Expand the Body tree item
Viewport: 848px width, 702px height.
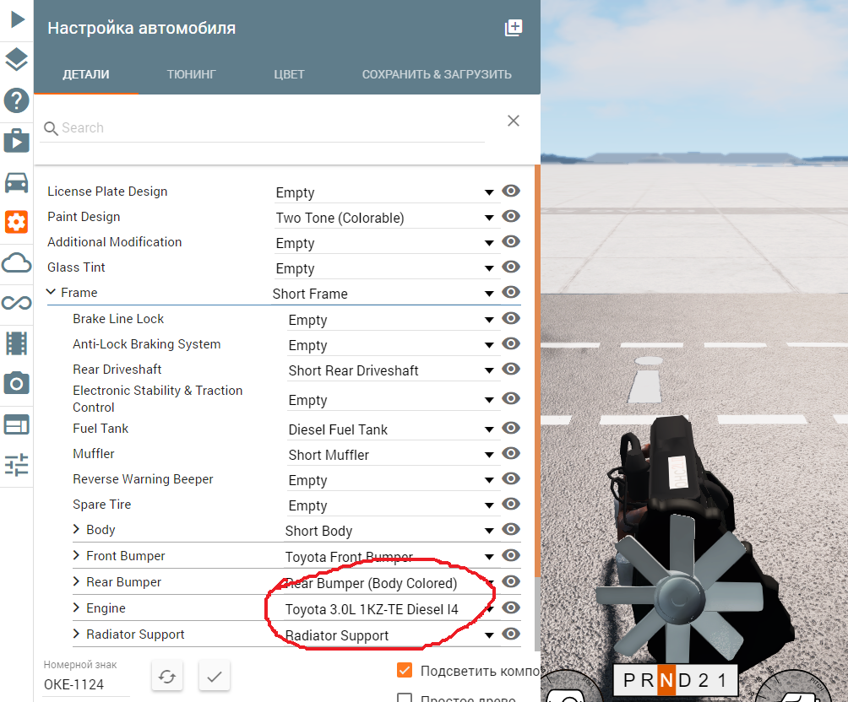point(77,529)
